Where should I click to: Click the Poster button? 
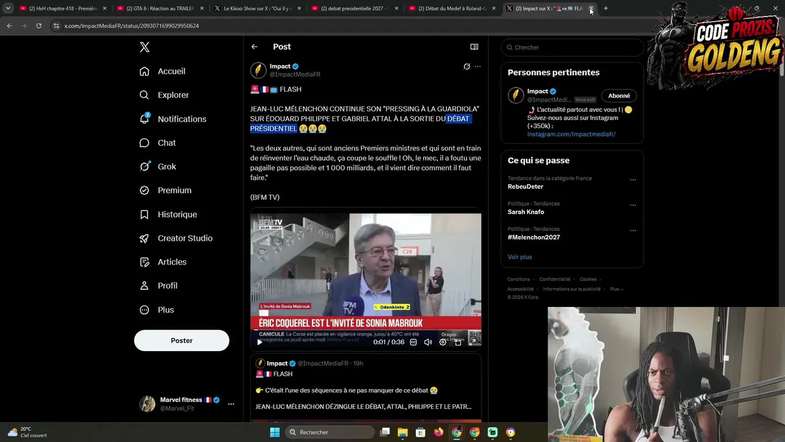182,341
